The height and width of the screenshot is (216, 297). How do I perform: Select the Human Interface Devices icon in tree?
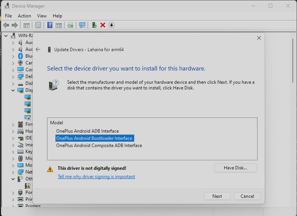[20, 131]
